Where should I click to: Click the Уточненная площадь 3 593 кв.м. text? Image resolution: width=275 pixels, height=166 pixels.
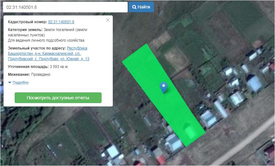coord(38,67)
